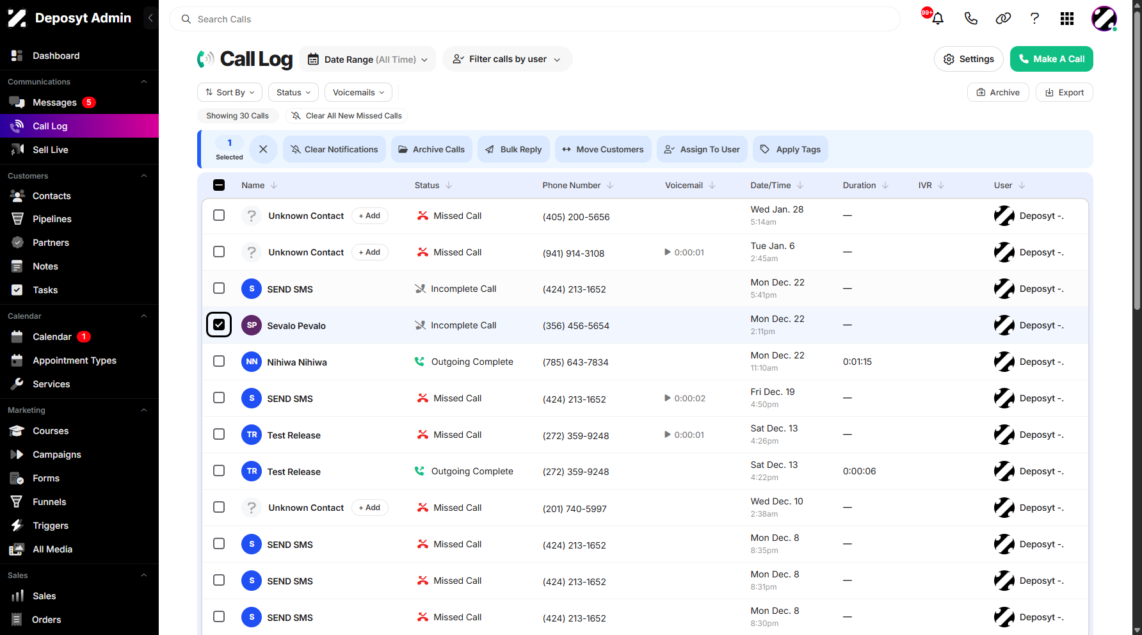Click the Sevalo Pevalo SP avatar
Viewport: 1142px width, 635px height.
252,325
